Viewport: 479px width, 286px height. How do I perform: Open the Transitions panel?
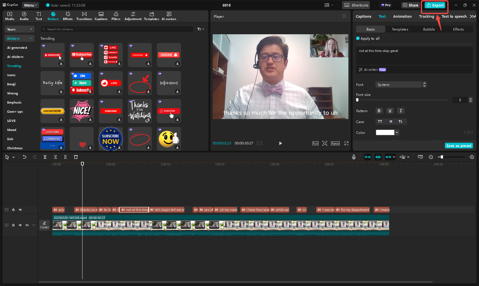(x=84, y=16)
